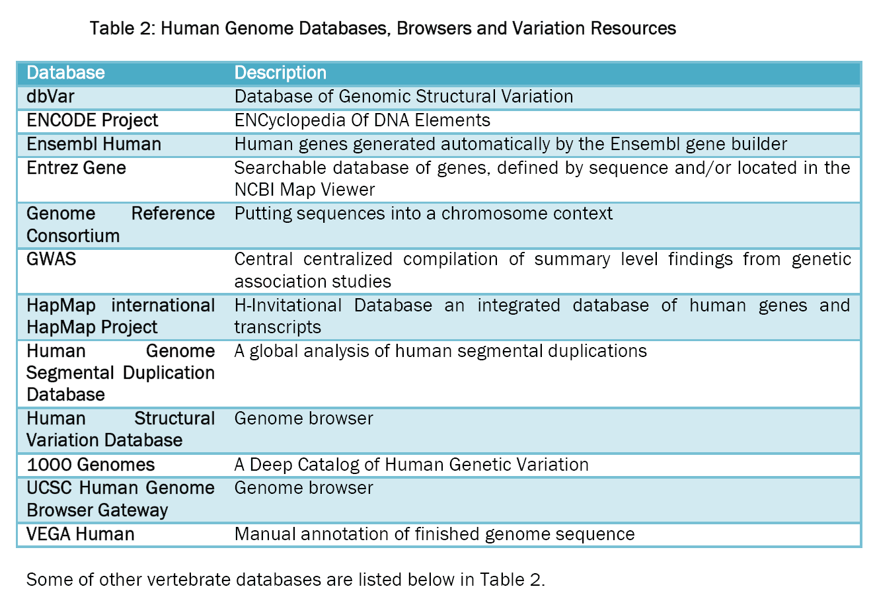
Task: Click 'UCSC Human Genome Browser Gateway' cell
Action: [120, 499]
